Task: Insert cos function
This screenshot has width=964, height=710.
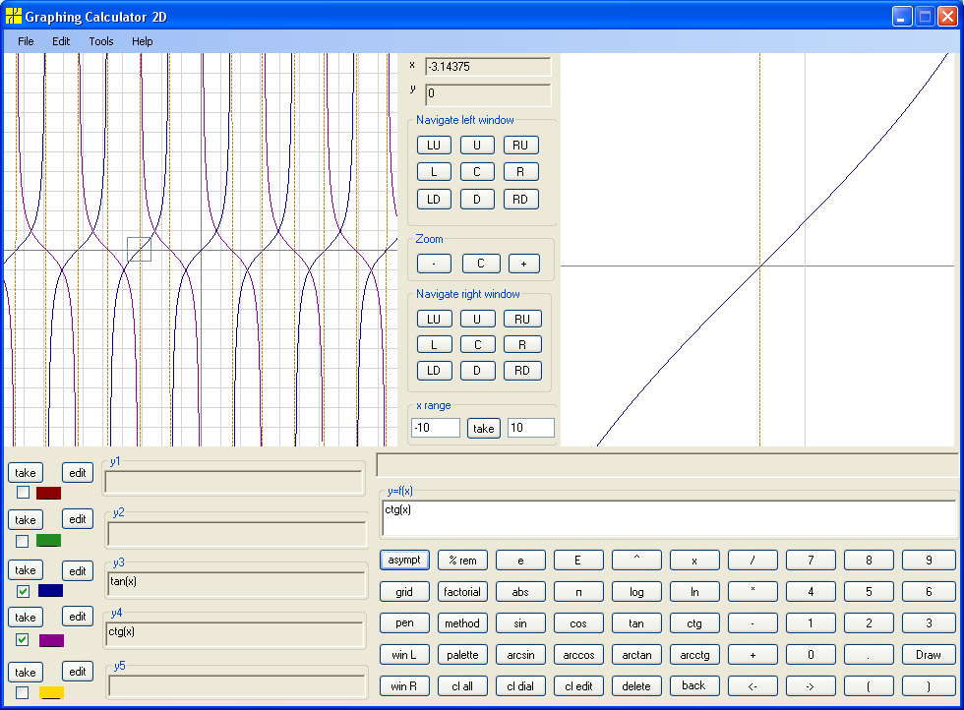Action: pos(578,622)
